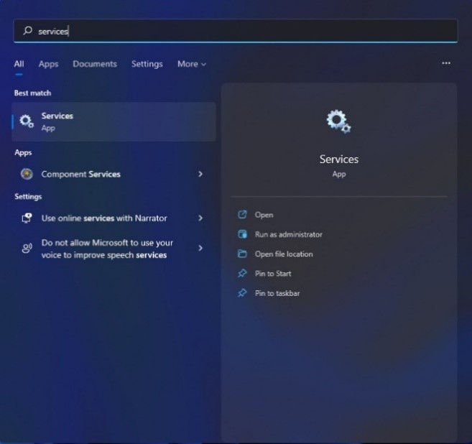This screenshot has height=444, width=472.
Task: Click the search magnifier icon
Action: [x=28, y=31]
